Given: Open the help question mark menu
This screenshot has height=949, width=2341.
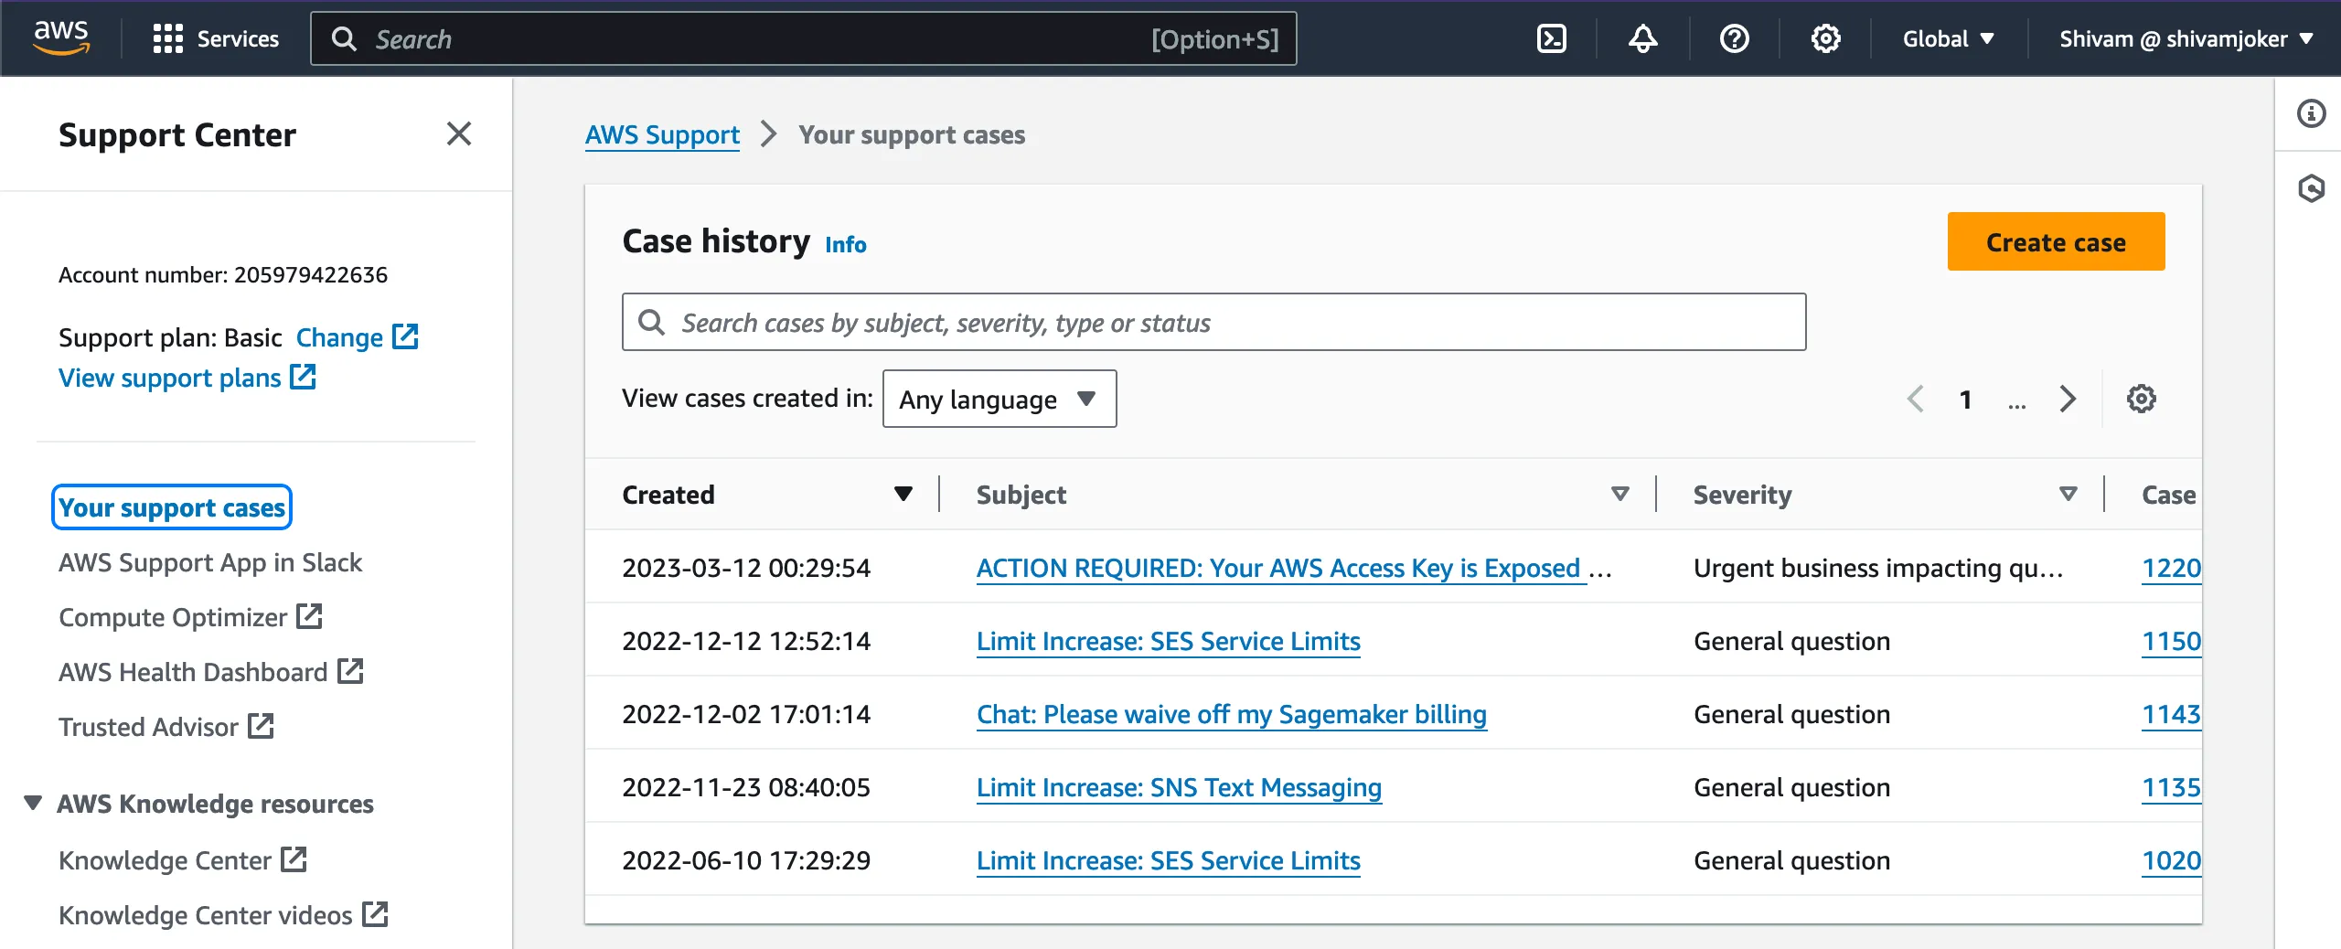Looking at the screenshot, I should pyautogui.click(x=1735, y=38).
